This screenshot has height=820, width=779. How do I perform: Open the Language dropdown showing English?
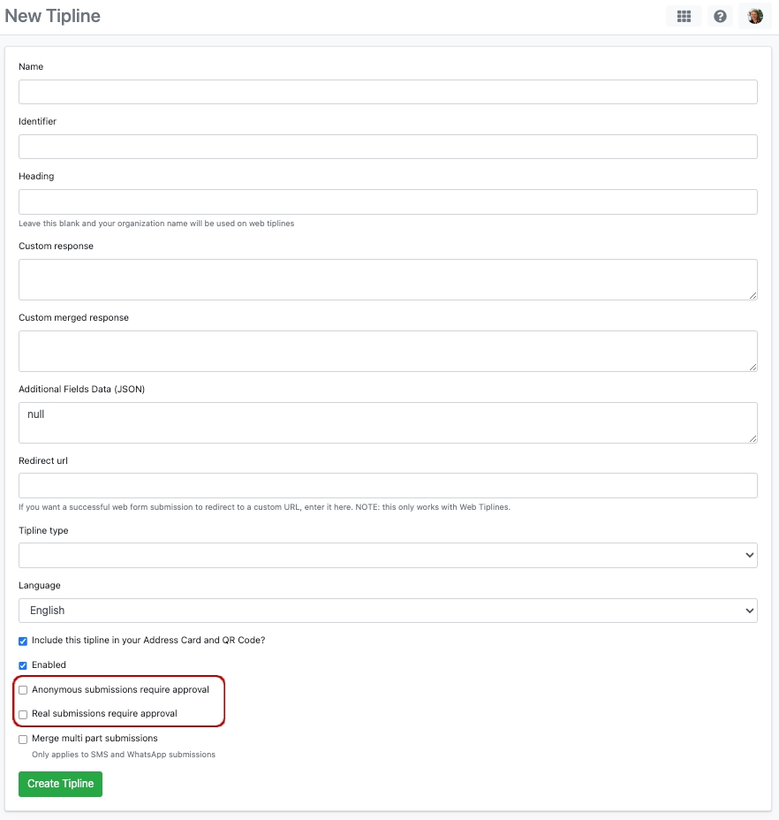pyautogui.click(x=388, y=611)
